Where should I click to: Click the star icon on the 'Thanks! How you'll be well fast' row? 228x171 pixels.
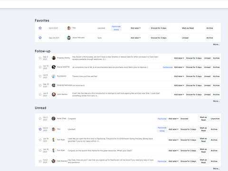(40, 76)
